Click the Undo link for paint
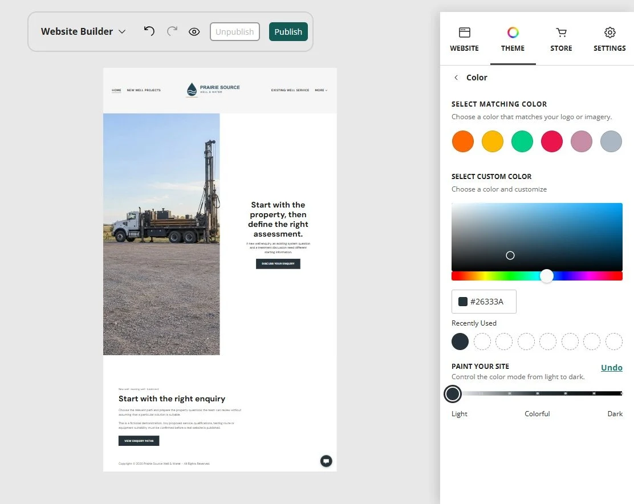This screenshot has width=634, height=504. click(x=611, y=367)
